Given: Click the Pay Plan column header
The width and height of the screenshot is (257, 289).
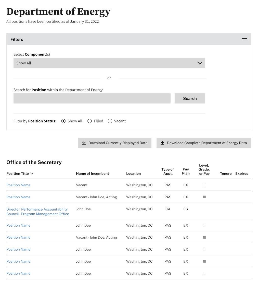Looking at the screenshot, I should [186, 171].
